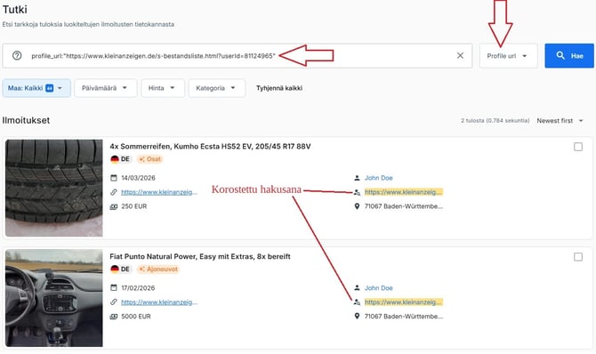
Task: Click the profile search icon in Fiat Punto card
Action: point(357,302)
